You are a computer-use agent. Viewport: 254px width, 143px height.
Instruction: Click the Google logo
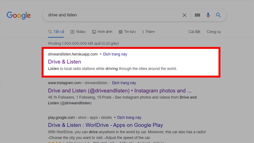[18, 15]
